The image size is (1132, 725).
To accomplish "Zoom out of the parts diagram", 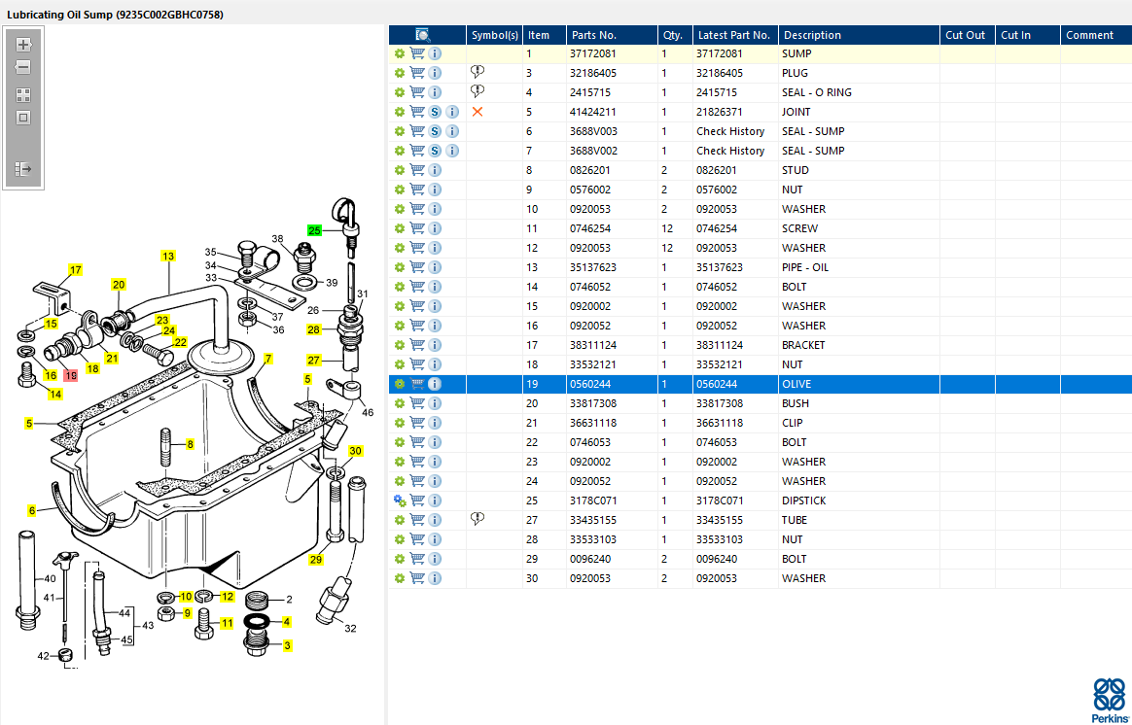I will coord(23,68).
